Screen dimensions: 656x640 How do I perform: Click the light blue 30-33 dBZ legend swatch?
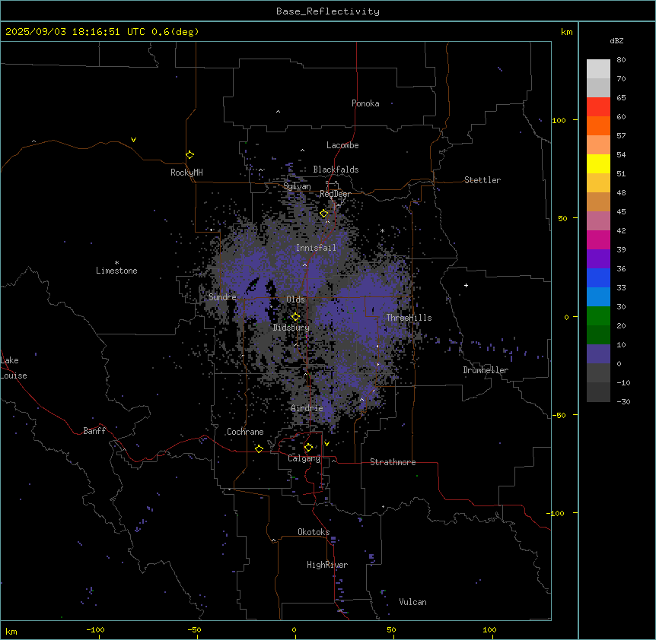(x=598, y=297)
